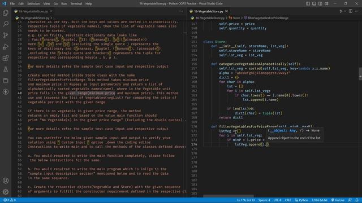Open the Help menu
The height and width of the screenshot is (203, 362).
click(x=89, y=3)
